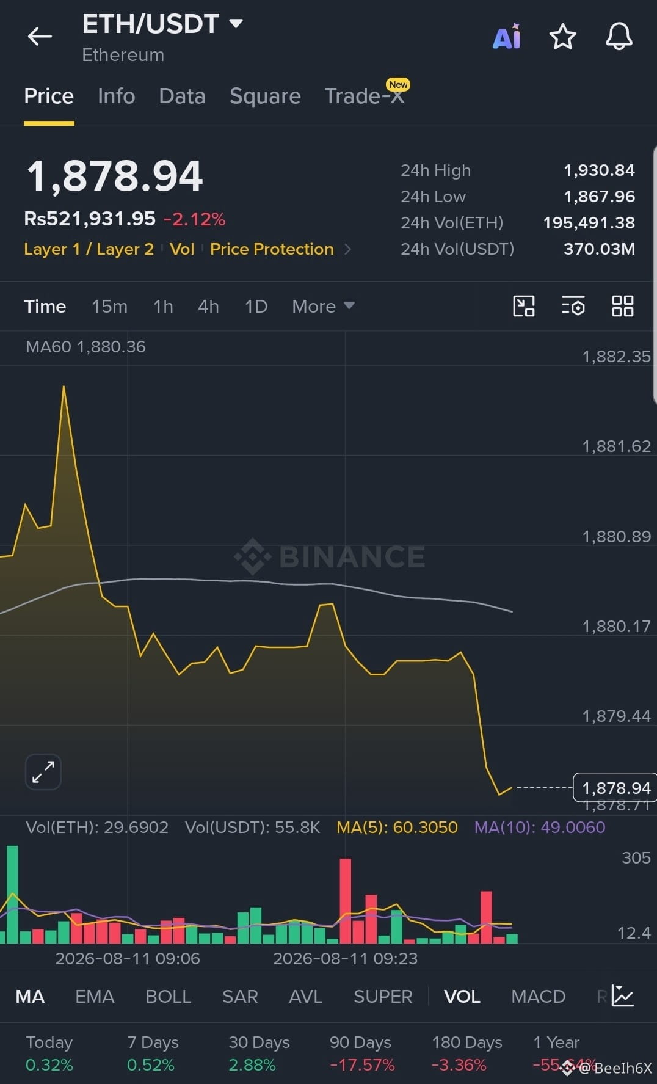Select the Time chart interval

[x=45, y=306]
